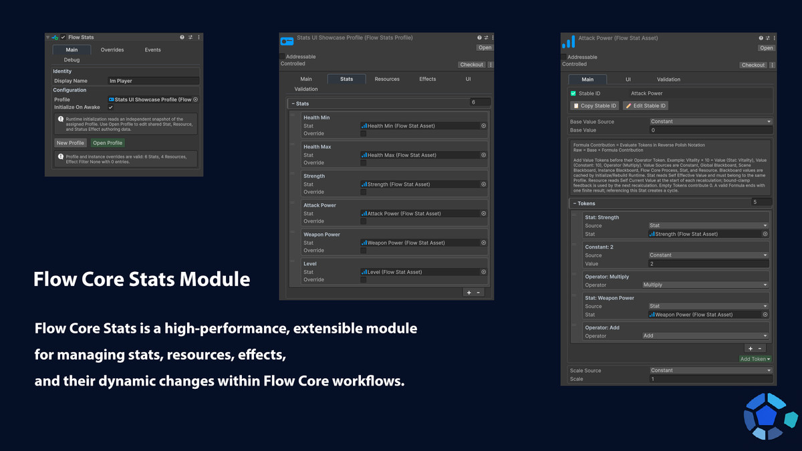Open the Effects tab in Stats Profile

tap(428, 79)
